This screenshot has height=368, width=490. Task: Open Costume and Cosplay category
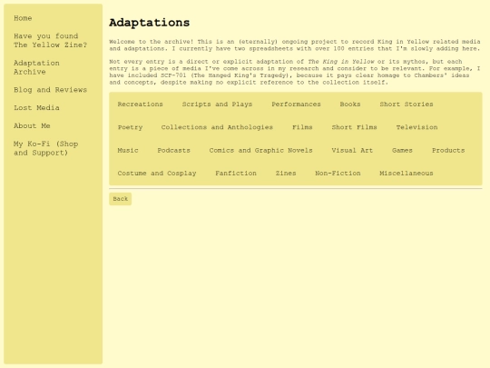click(157, 174)
